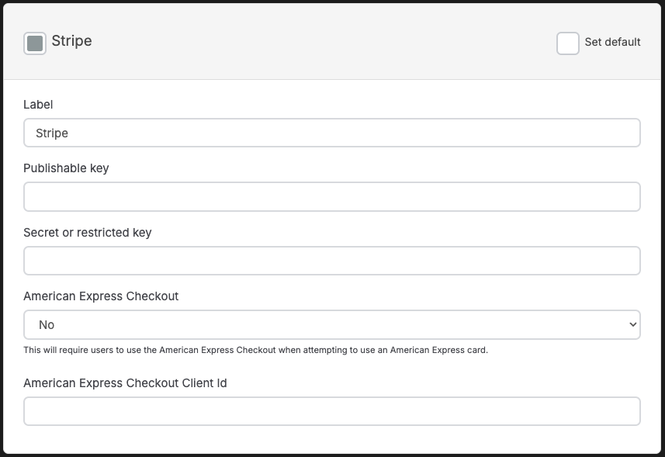Click the Publishable key caption text

tap(66, 168)
